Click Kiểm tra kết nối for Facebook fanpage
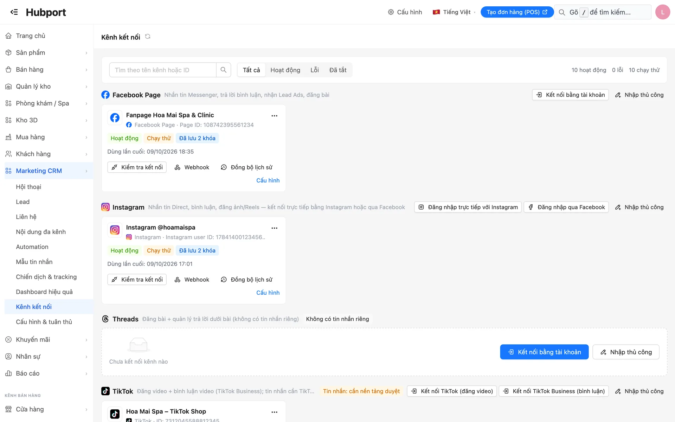Screen dimensions: 675x422 [137, 167]
